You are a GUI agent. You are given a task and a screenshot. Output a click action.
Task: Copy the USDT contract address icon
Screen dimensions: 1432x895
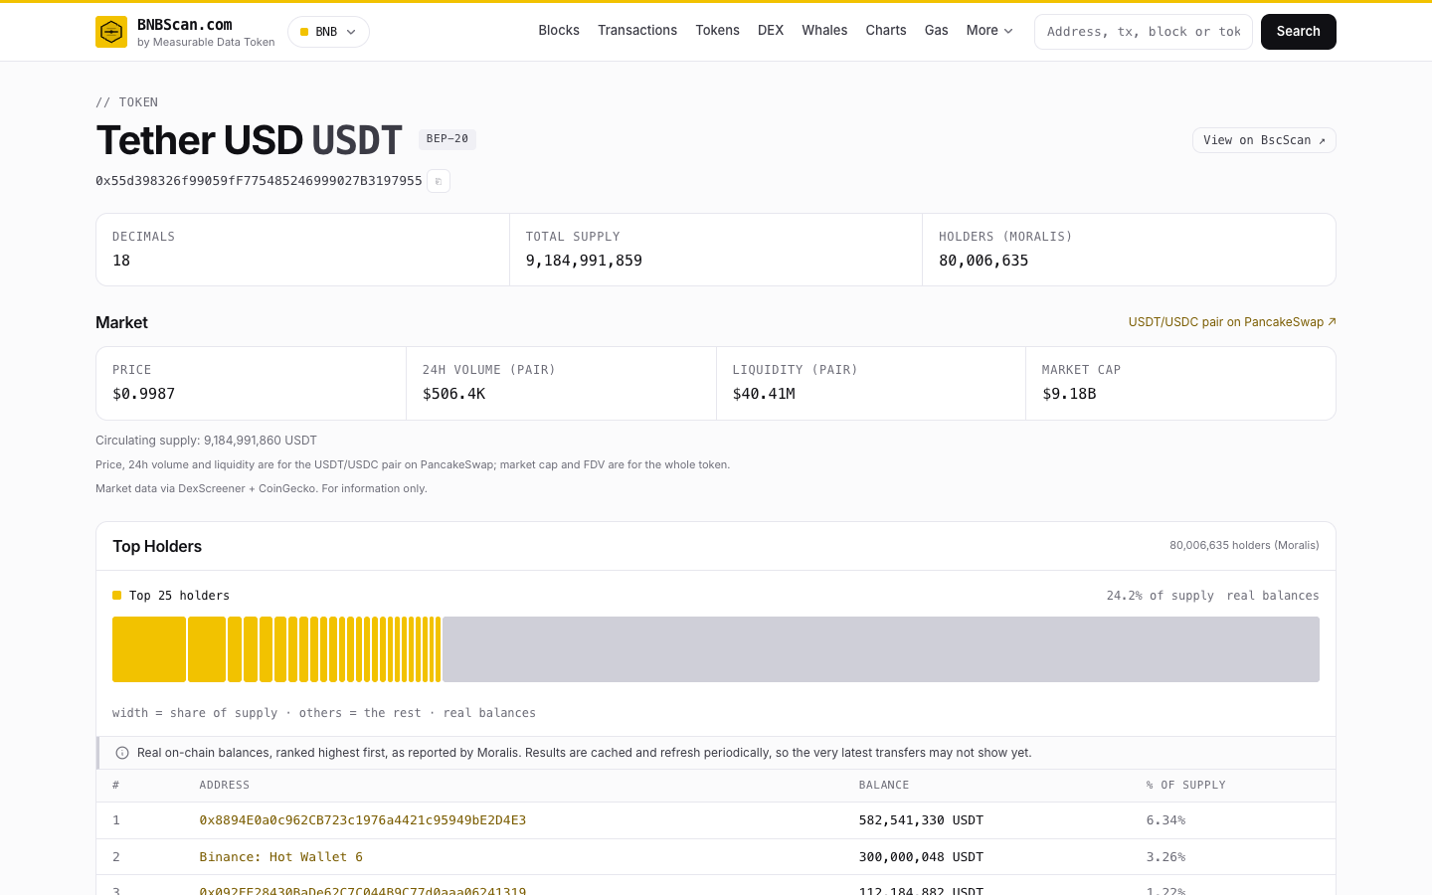[x=439, y=181]
